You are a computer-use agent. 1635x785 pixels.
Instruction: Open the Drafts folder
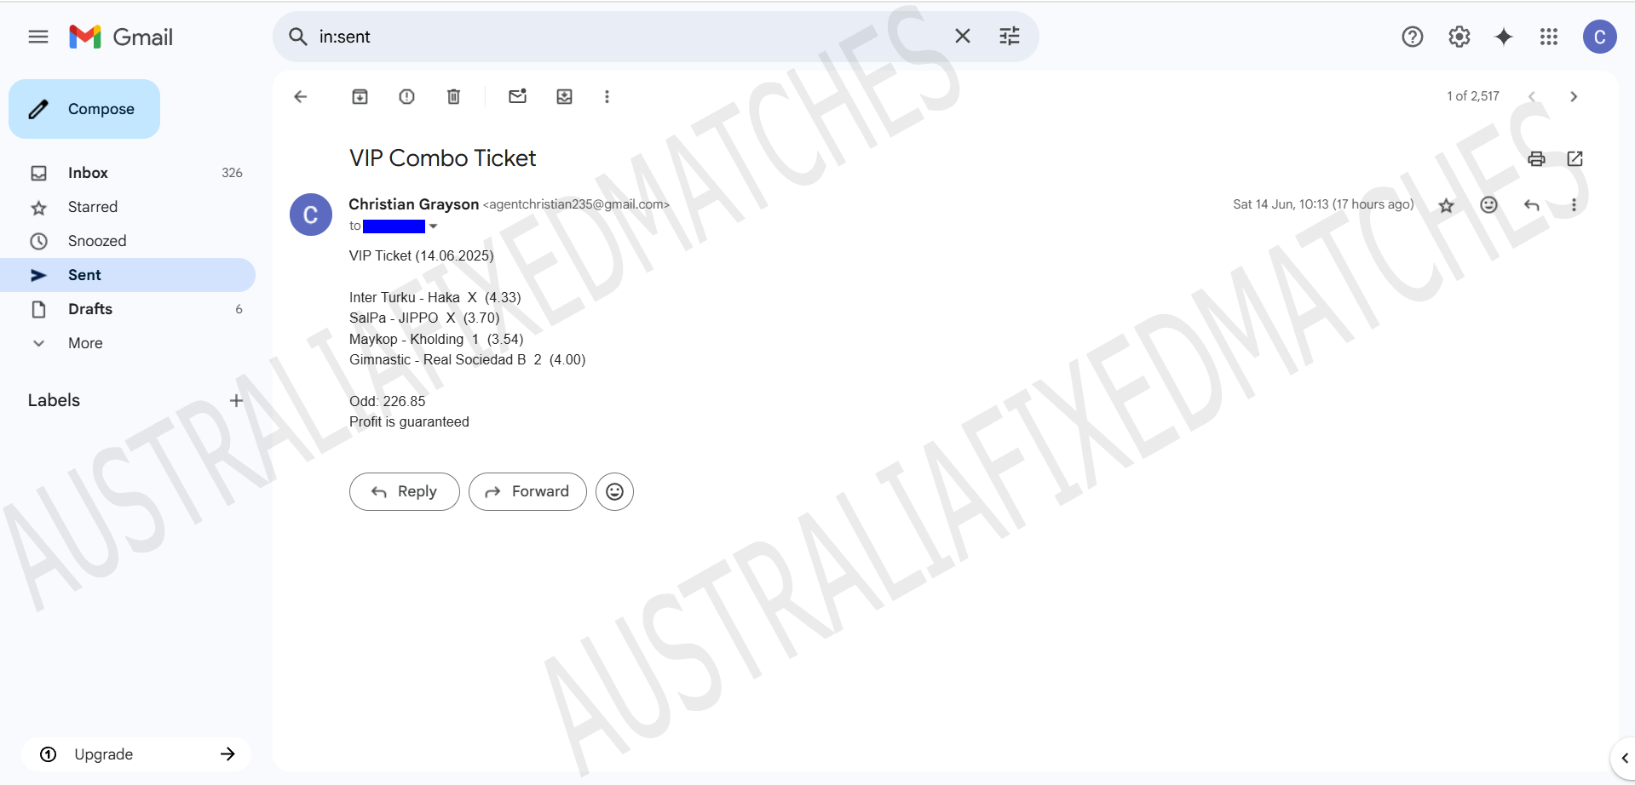(x=128, y=309)
